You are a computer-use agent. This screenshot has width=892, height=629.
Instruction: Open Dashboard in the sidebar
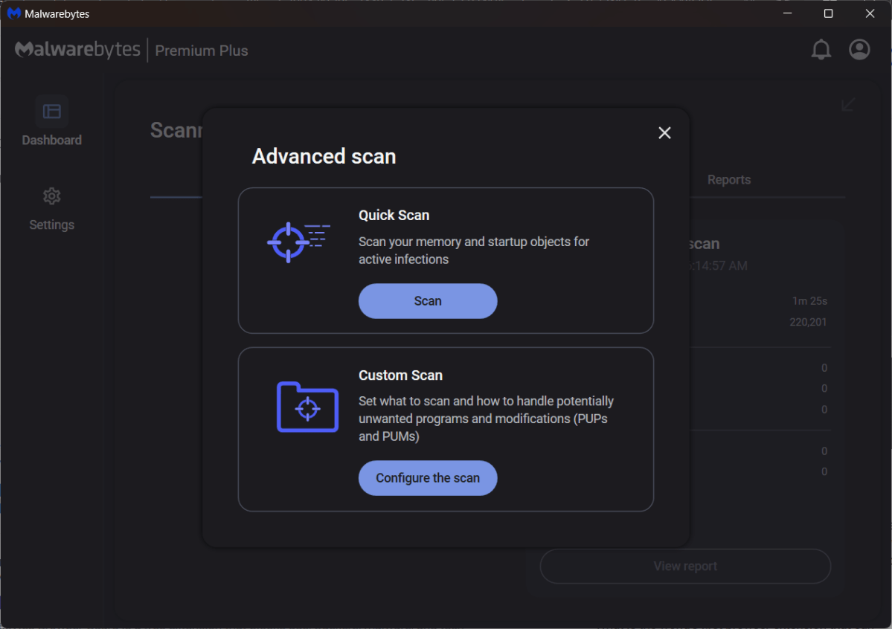coord(52,122)
